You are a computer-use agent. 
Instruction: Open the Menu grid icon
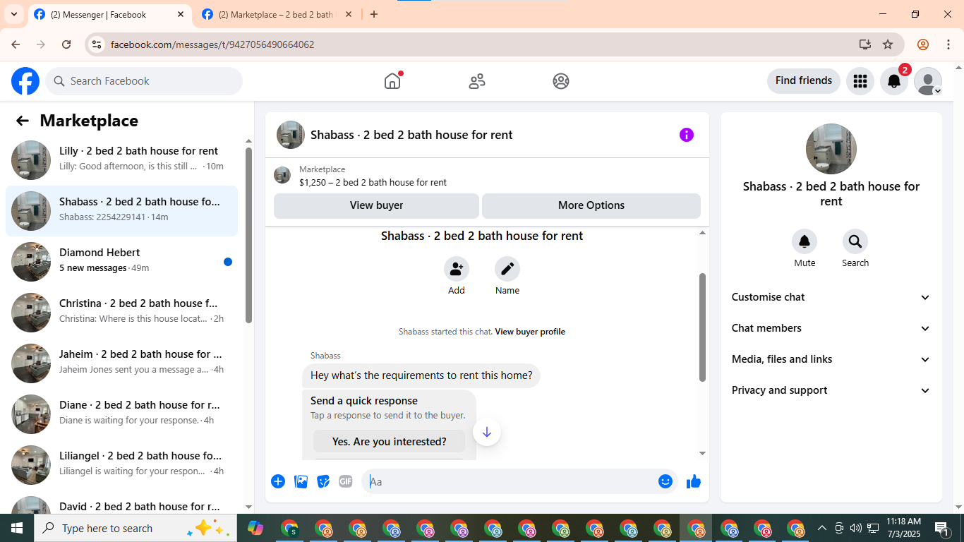pyautogui.click(x=860, y=81)
